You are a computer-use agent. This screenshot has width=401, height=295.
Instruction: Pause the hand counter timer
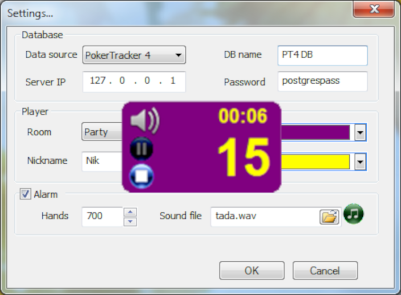[141, 149]
